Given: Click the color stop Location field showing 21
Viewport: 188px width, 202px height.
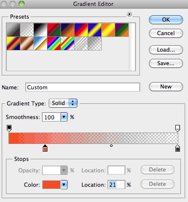Looking at the screenshot, I should click(x=116, y=185).
